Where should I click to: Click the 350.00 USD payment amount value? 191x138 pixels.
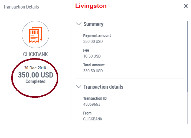point(93,41)
